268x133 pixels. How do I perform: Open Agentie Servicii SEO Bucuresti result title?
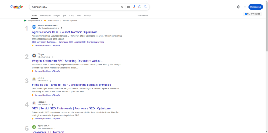[x=66, y=32]
